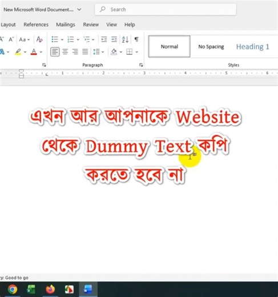Click the Shrink Font icon
This screenshot has height=297, width=278.
[x=11, y=39]
